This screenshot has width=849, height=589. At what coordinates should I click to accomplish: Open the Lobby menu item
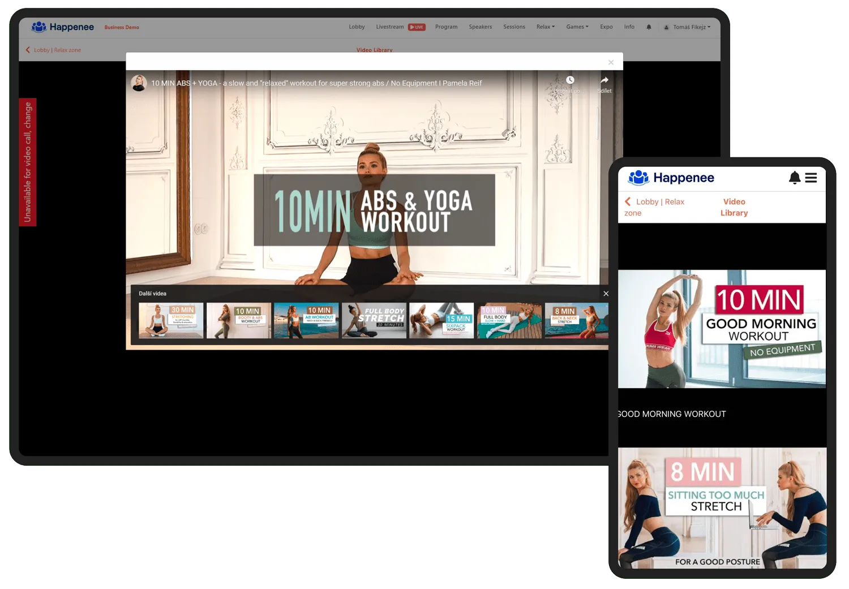point(357,27)
